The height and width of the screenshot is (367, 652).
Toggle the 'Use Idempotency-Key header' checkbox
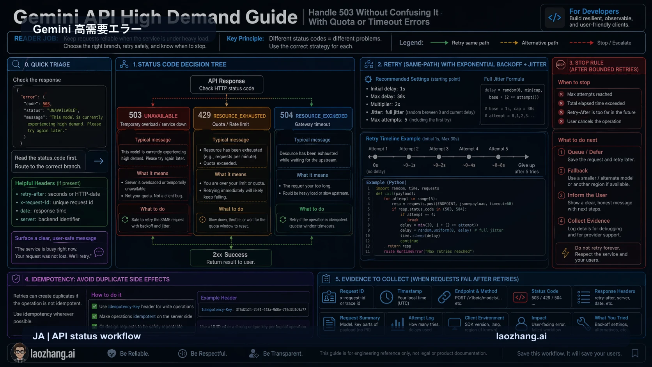coord(94,307)
